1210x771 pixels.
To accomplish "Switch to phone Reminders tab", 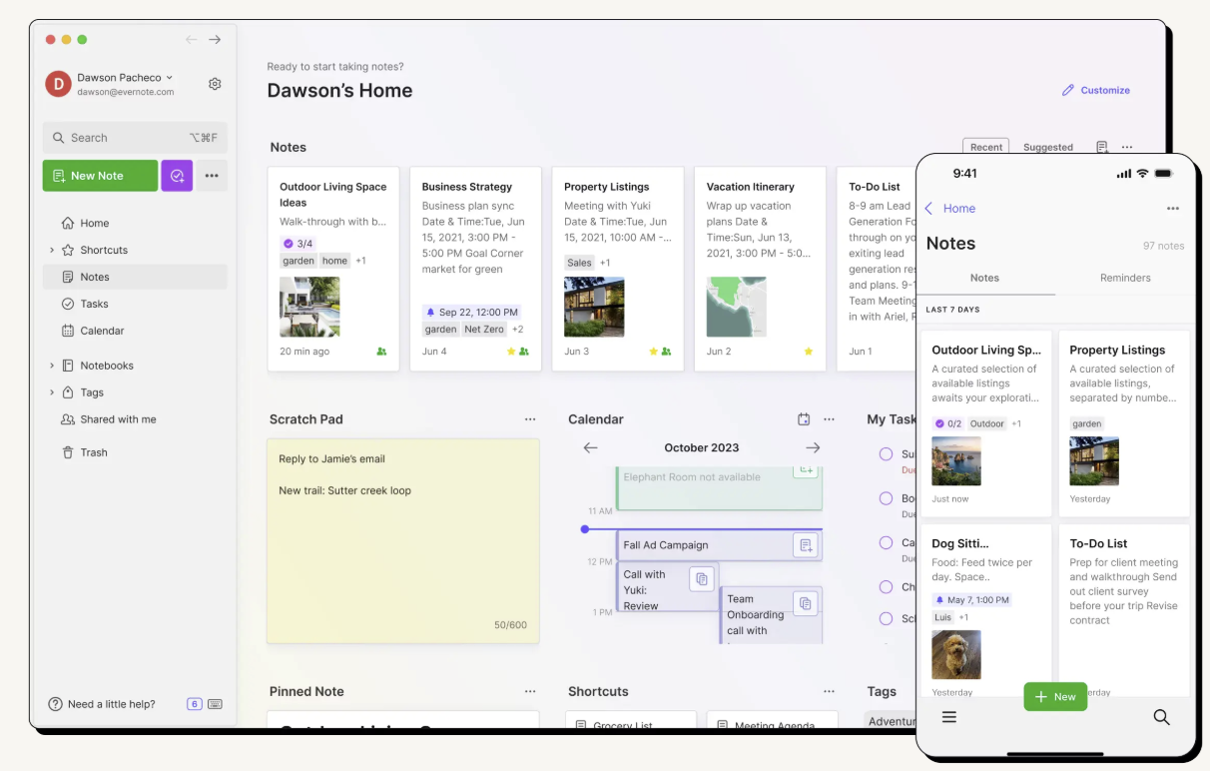I will point(1125,278).
